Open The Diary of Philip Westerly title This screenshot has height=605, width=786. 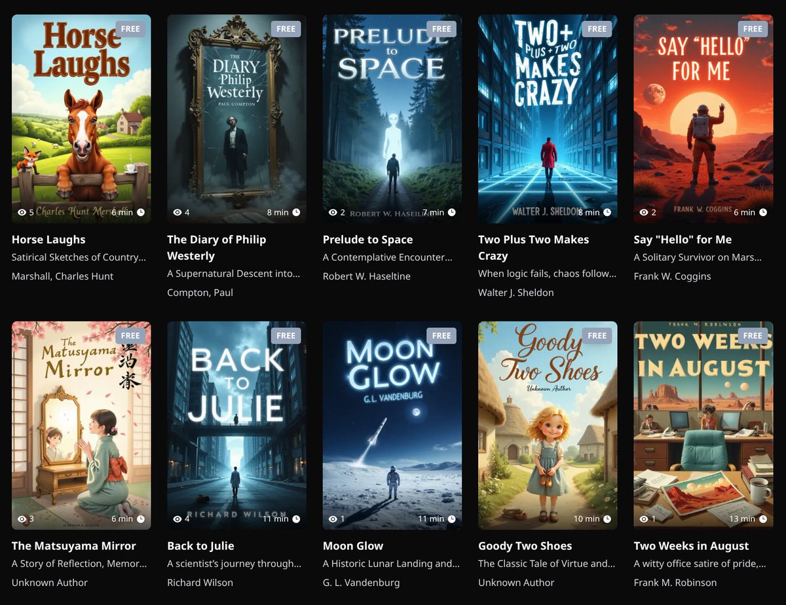click(217, 247)
